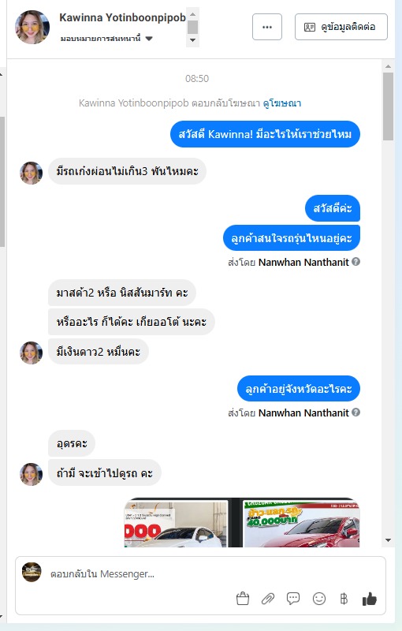Screen dimensions: 402x631
Task: Open the shopping bag product icon
Action: click(x=243, y=599)
